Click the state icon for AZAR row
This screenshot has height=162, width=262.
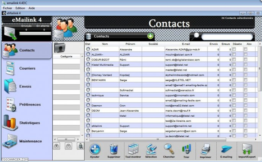[88, 49]
